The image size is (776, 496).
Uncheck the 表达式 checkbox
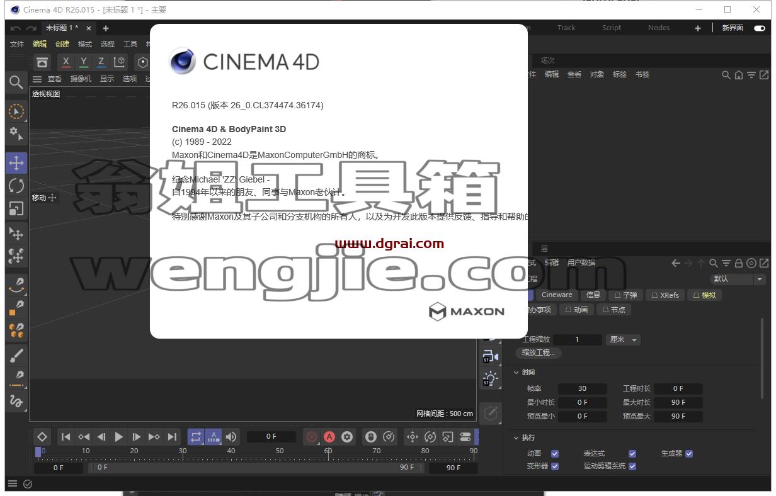click(x=632, y=453)
